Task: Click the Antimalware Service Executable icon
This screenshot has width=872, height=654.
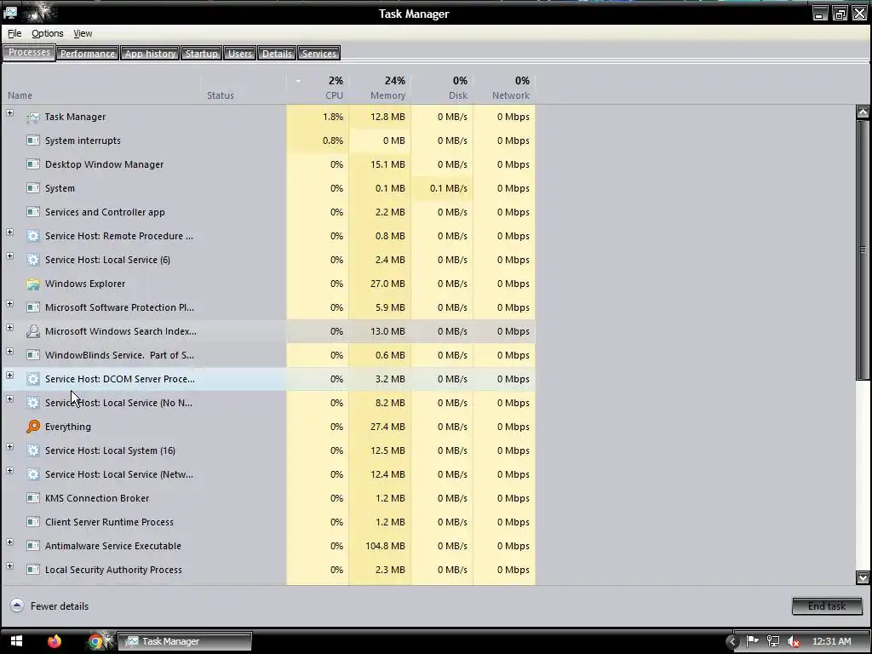Action: [33, 546]
